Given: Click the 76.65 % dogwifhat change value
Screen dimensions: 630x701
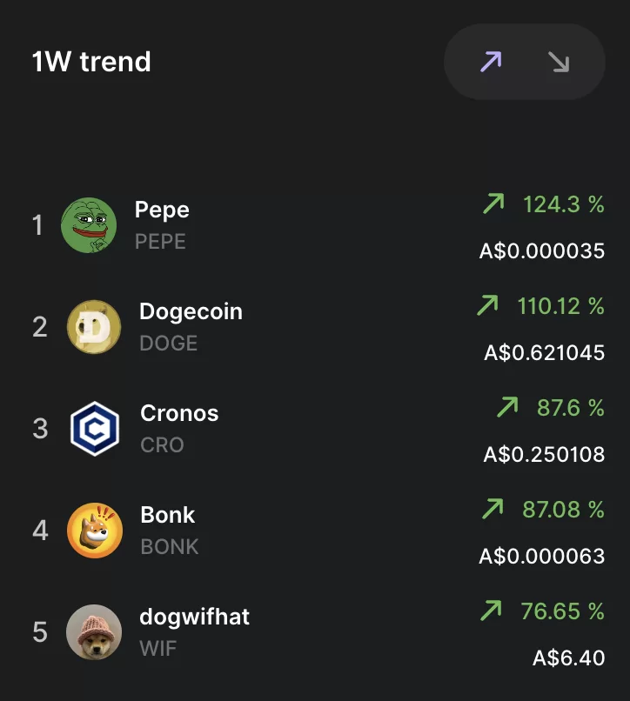Looking at the screenshot, I should click(562, 611).
